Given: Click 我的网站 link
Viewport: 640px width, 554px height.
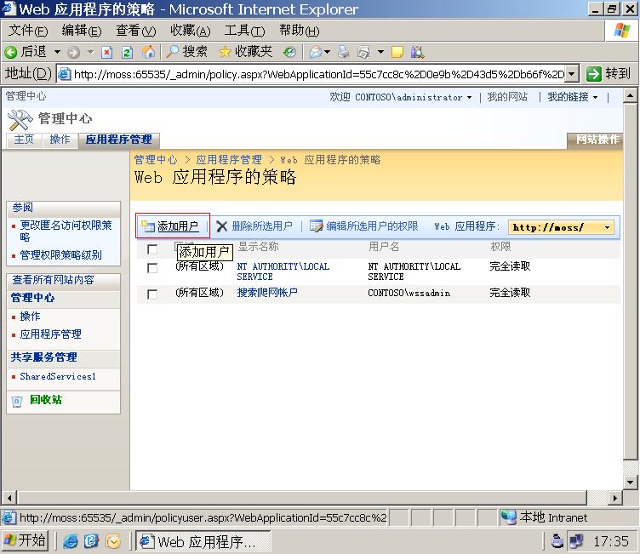Looking at the screenshot, I should coord(507,97).
